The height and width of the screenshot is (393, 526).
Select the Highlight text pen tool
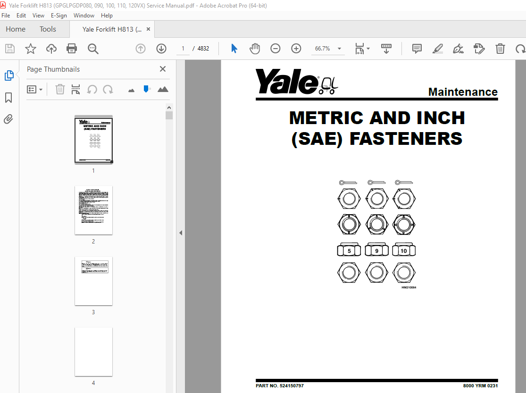(437, 49)
